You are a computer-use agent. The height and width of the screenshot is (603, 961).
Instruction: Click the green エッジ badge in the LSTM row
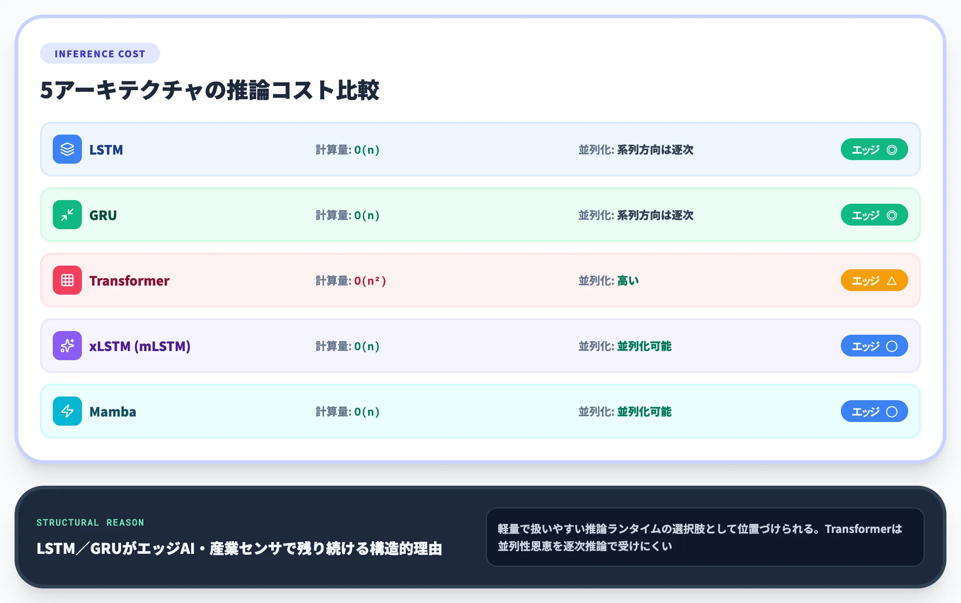(874, 149)
